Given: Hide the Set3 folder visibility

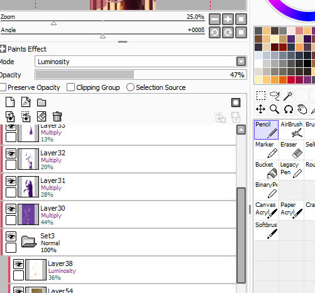Looking at the screenshot, I should point(11,236).
